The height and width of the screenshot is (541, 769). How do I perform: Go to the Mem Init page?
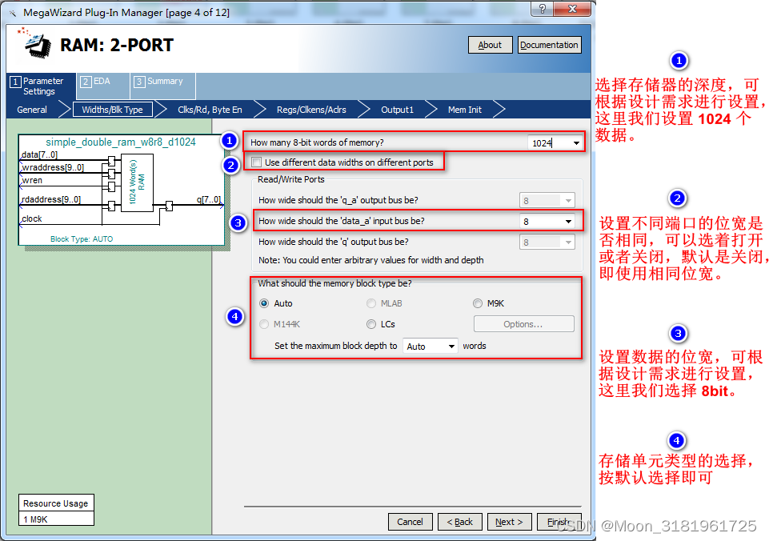(464, 110)
